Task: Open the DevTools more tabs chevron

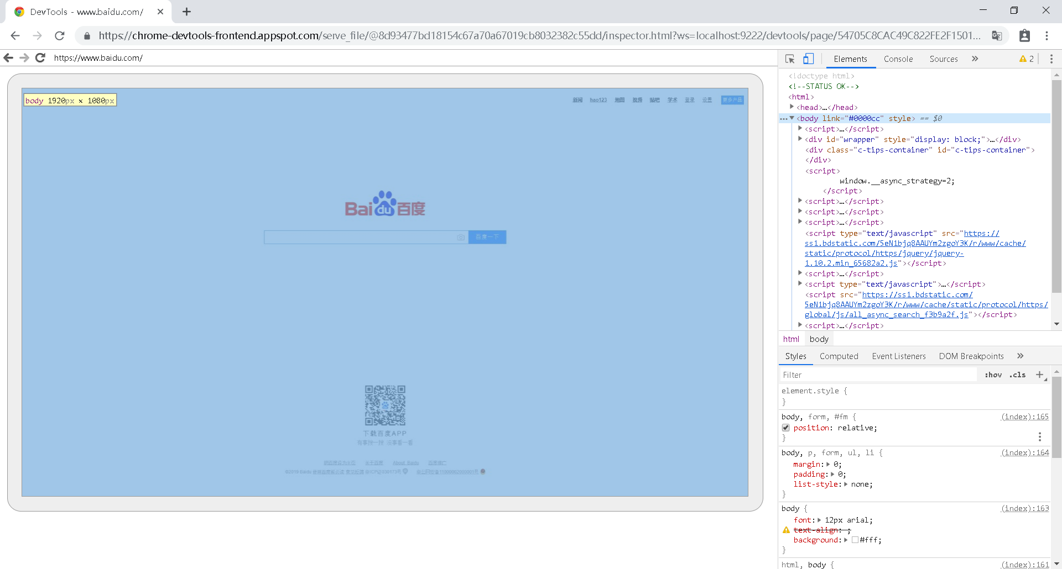Action: [x=975, y=59]
